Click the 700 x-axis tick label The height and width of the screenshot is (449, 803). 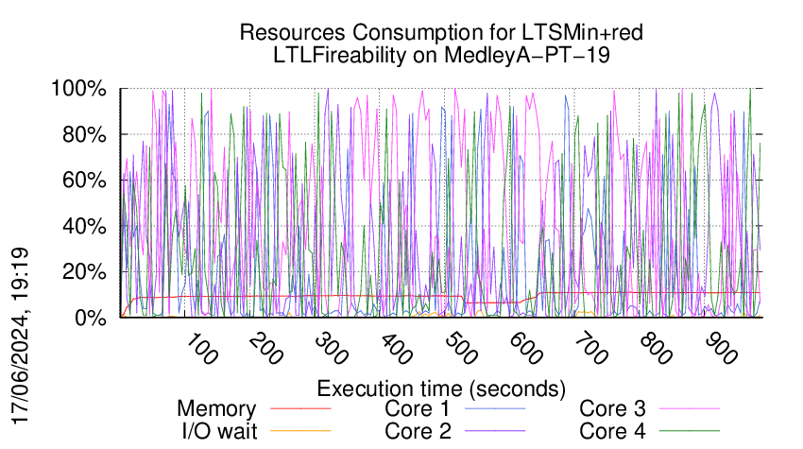[x=590, y=349]
